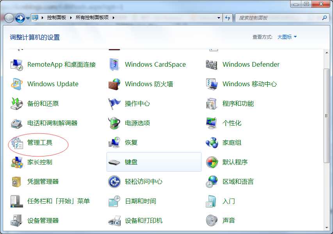333x234 pixels.
Task: Click the refresh button by address bar
Action: coord(228,18)
